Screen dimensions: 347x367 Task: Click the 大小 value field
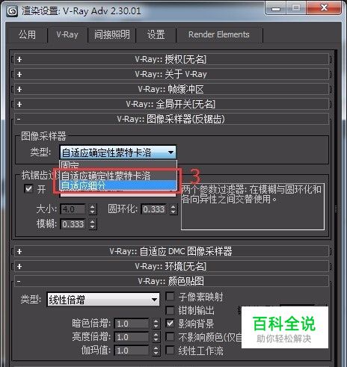pos(73,209)
